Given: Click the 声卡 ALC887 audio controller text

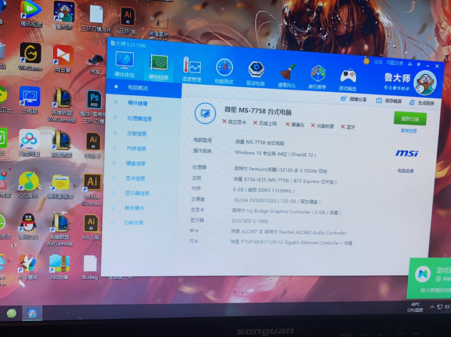Looking at the screenshot, I should (x=289, y=232).
